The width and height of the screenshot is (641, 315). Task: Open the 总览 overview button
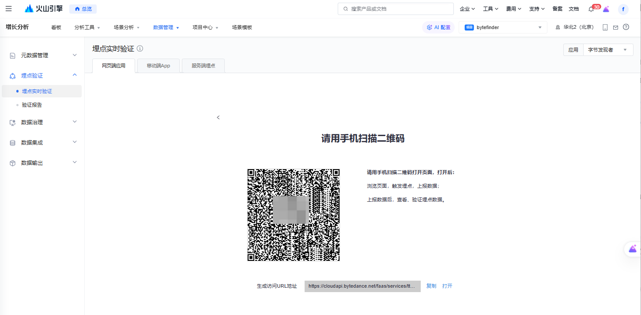click(x=83, y=9)
